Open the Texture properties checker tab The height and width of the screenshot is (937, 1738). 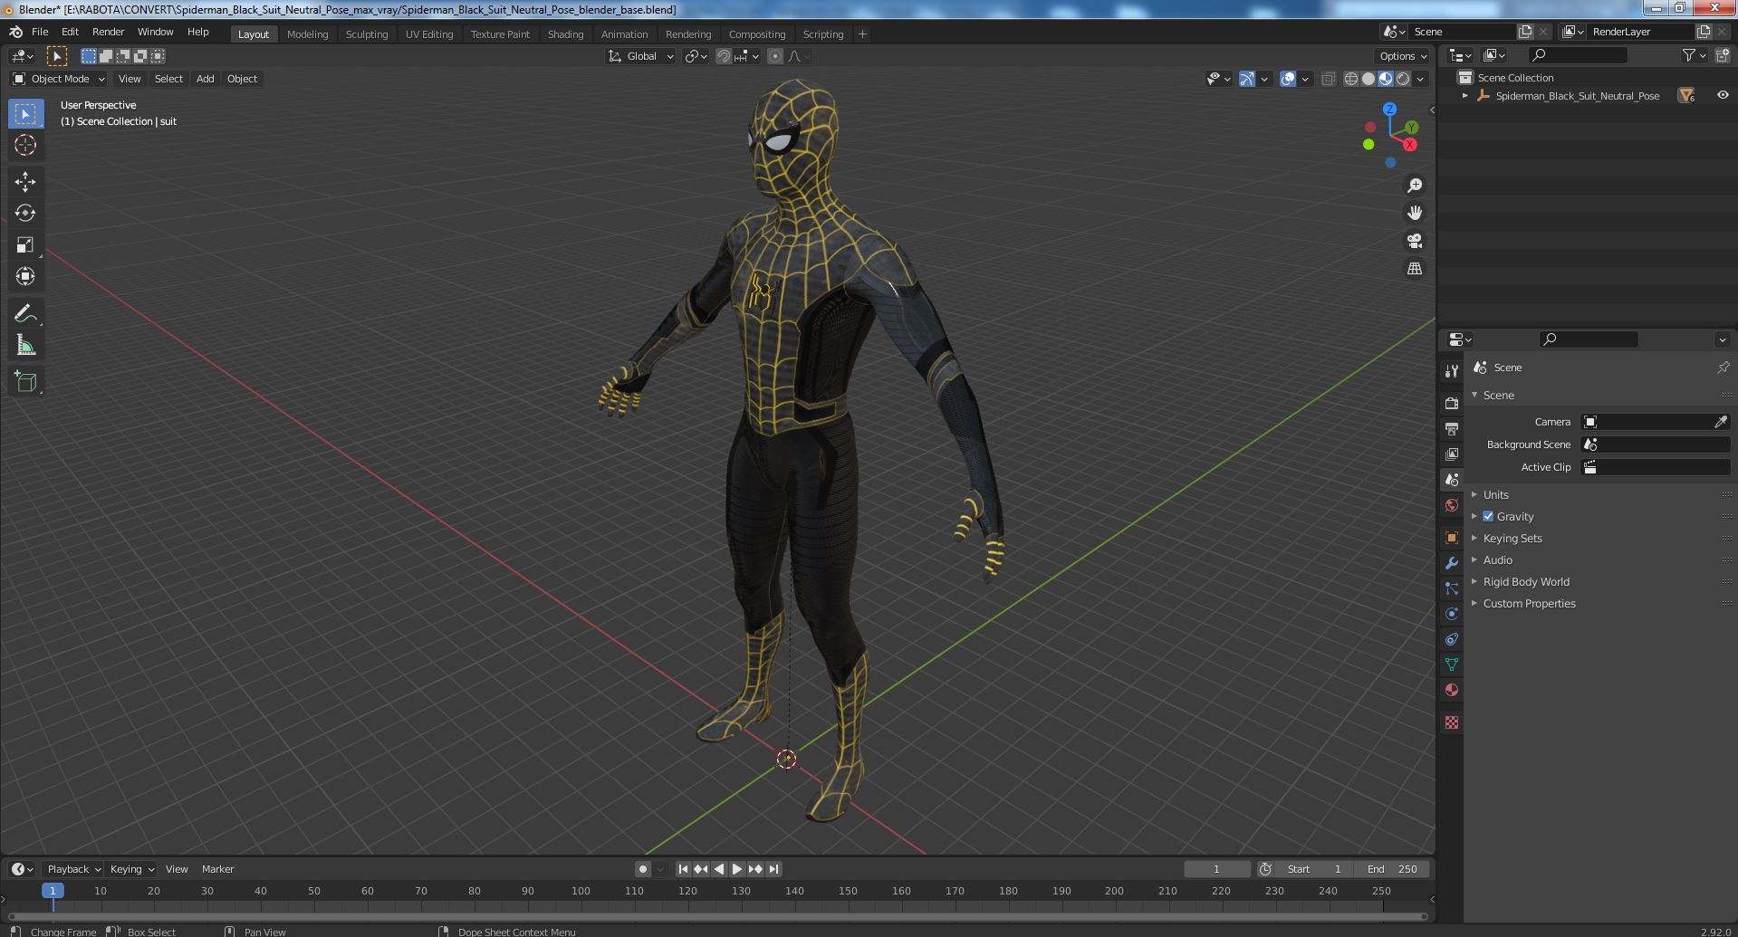(1452, 722)
